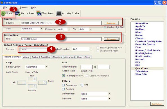Open the Audio Encoder AAC dropdown

point(91,49)
